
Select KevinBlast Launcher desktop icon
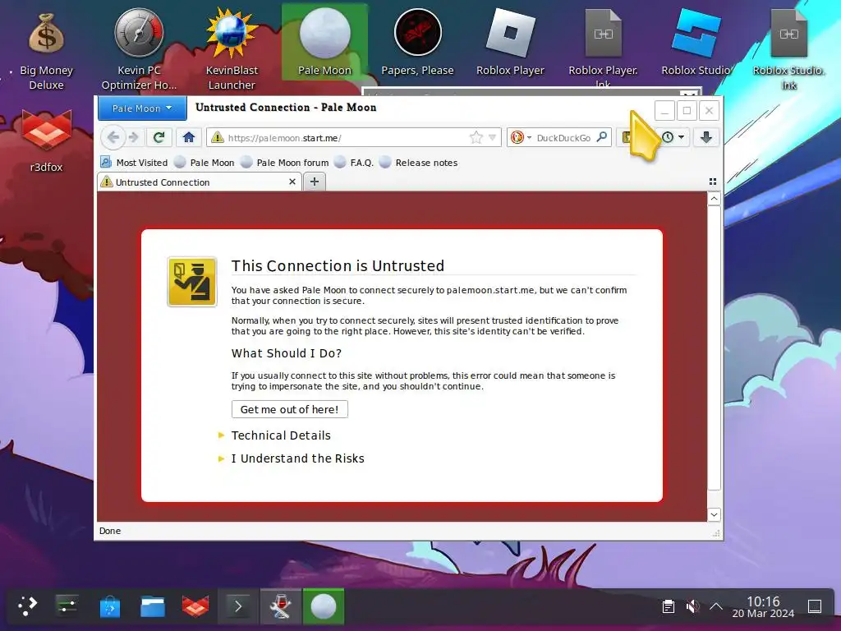232,49
